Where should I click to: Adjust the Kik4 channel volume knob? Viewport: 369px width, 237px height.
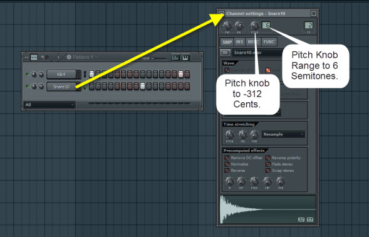pyautogui.click(x=41, y=75)
